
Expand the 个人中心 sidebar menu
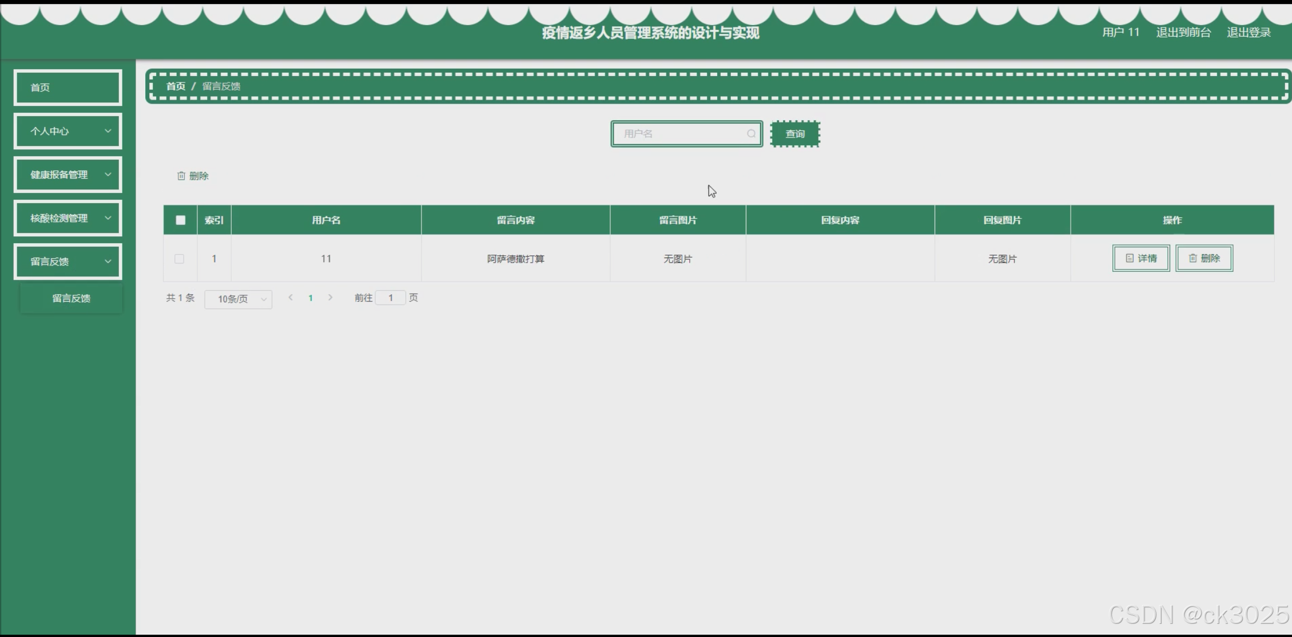67,131
